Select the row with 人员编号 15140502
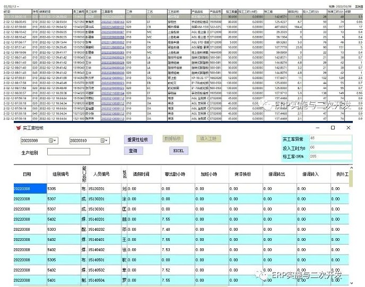Image resolution: width=365 pixels, height=287 pixels. [x=181, y=270]
